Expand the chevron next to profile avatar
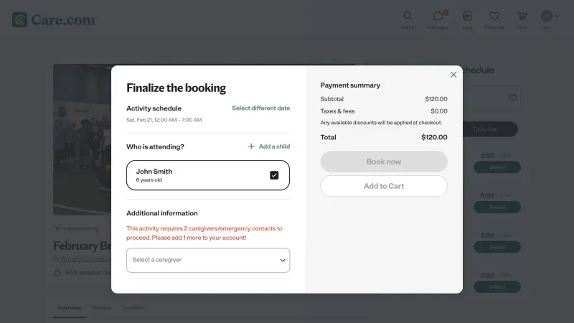 tap(557, 16)
